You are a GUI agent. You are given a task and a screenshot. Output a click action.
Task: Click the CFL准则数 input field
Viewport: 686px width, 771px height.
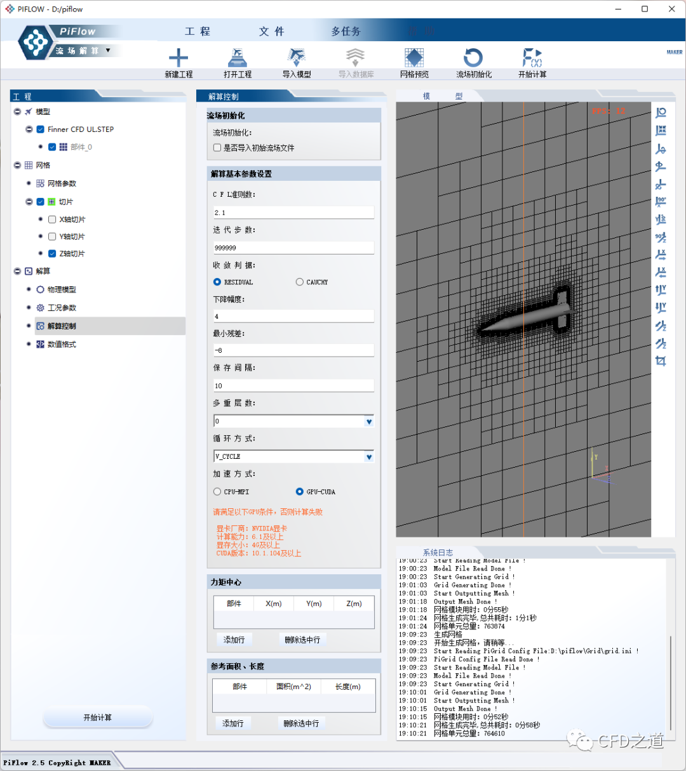click(x=293, y=213)
